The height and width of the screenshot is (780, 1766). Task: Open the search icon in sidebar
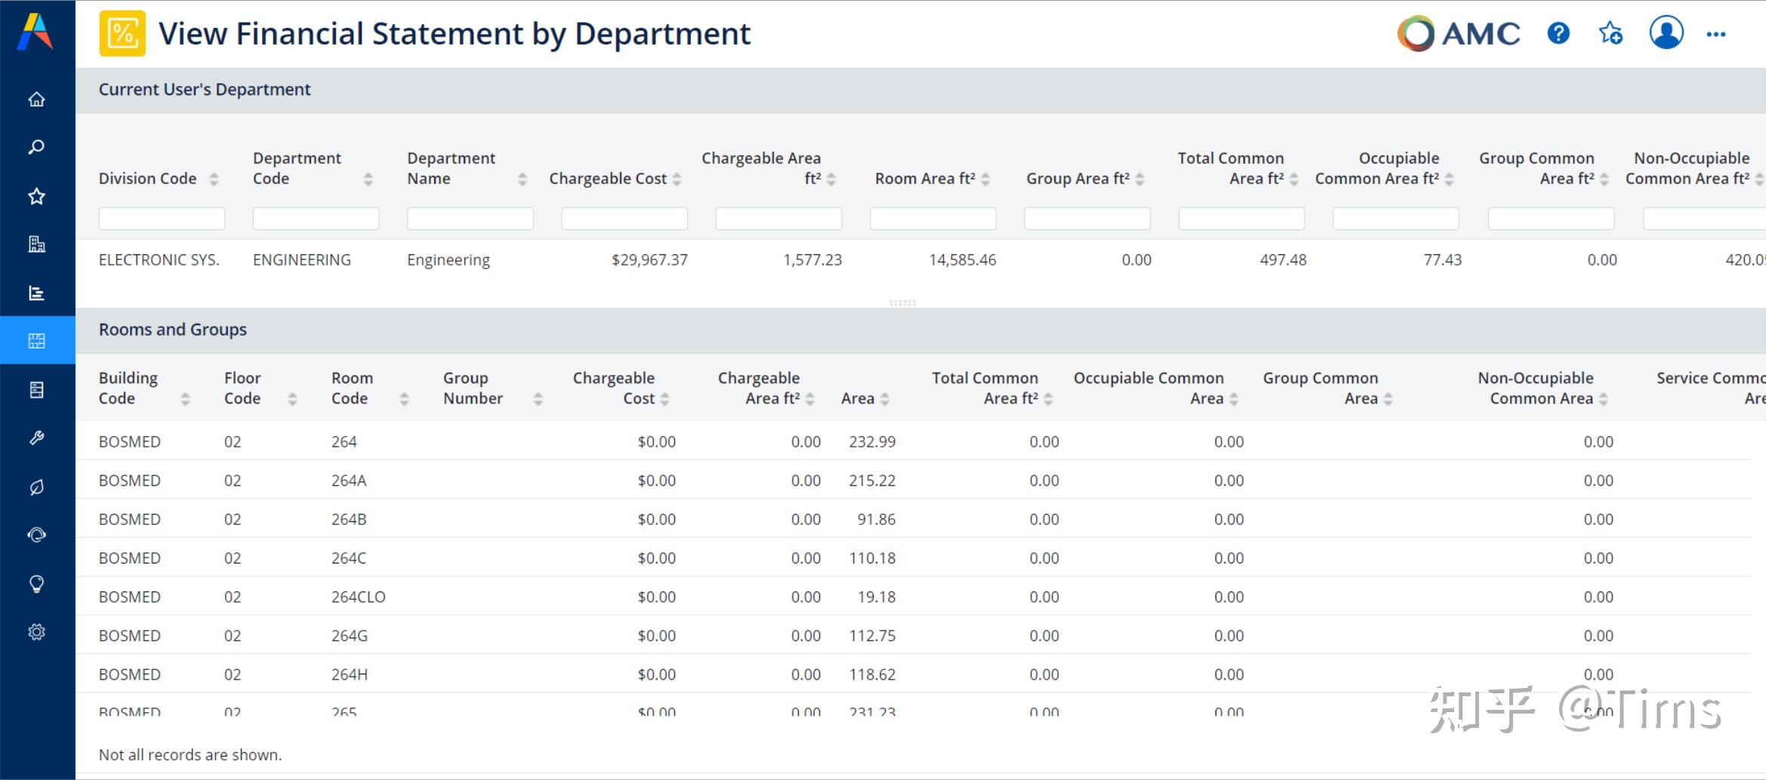pos(36,147)
